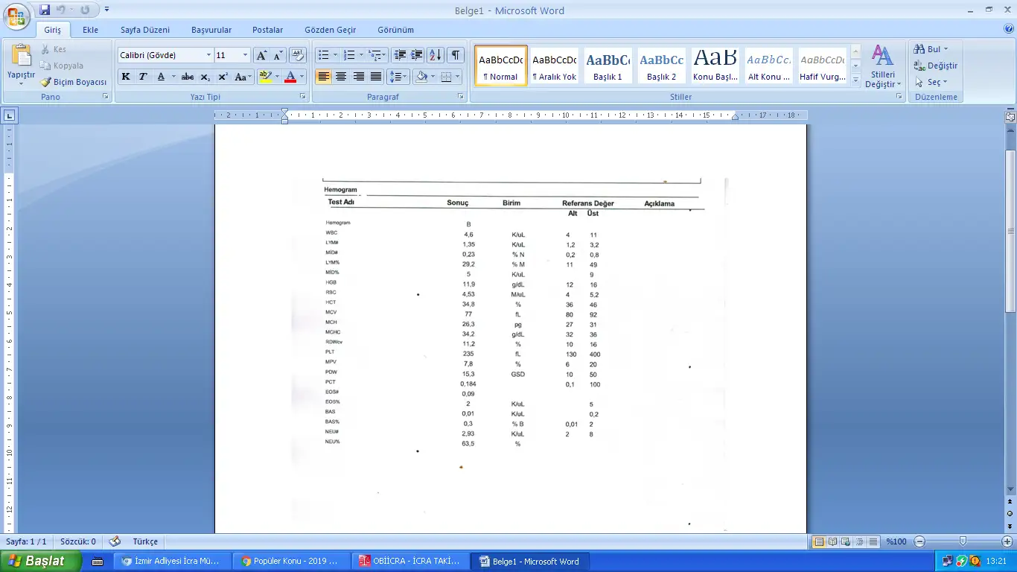
Task: Open the Gözden Geçir ribbon tab
Action: coord(330,30)
